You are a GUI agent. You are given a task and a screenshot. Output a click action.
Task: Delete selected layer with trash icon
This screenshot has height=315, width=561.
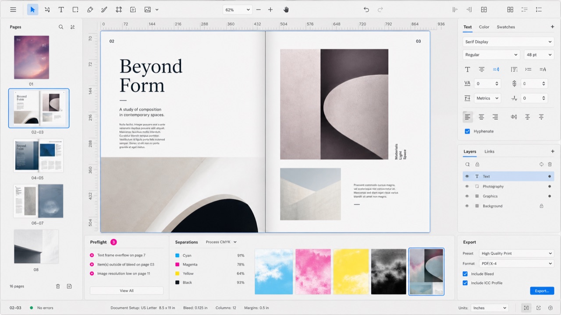pyautogui.click(x=550, y=164)
